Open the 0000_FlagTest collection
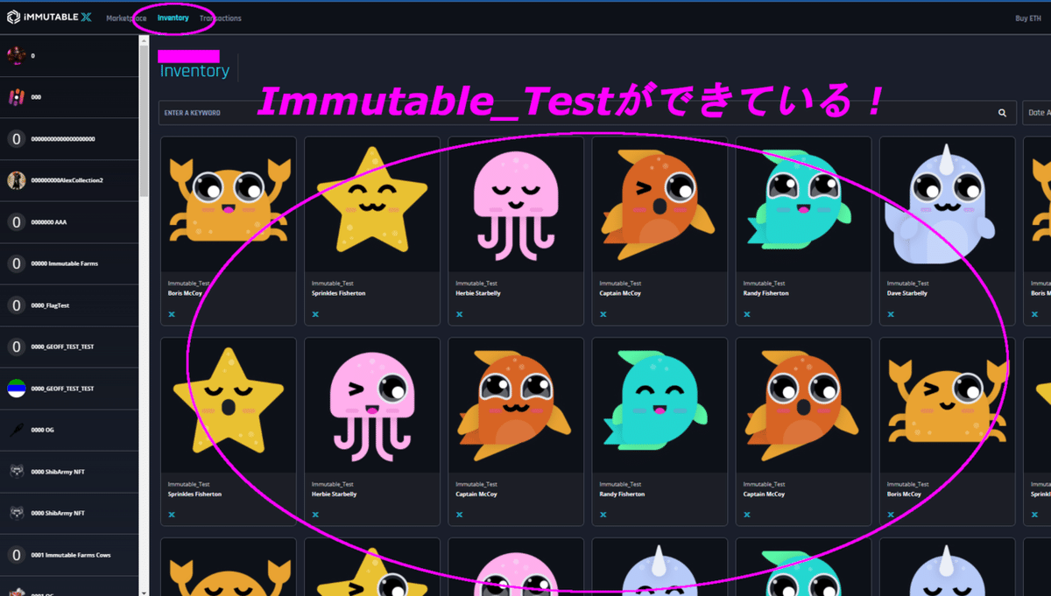1051x596 pixels. point(69,305)
